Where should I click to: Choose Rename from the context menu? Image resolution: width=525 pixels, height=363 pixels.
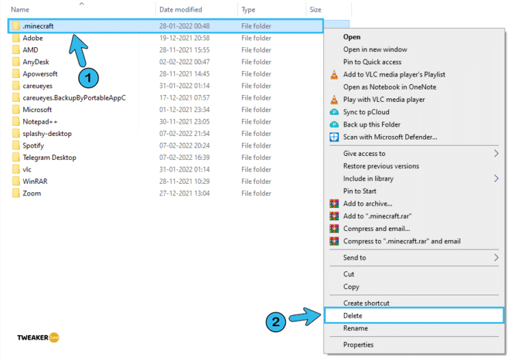click(355, 328)
